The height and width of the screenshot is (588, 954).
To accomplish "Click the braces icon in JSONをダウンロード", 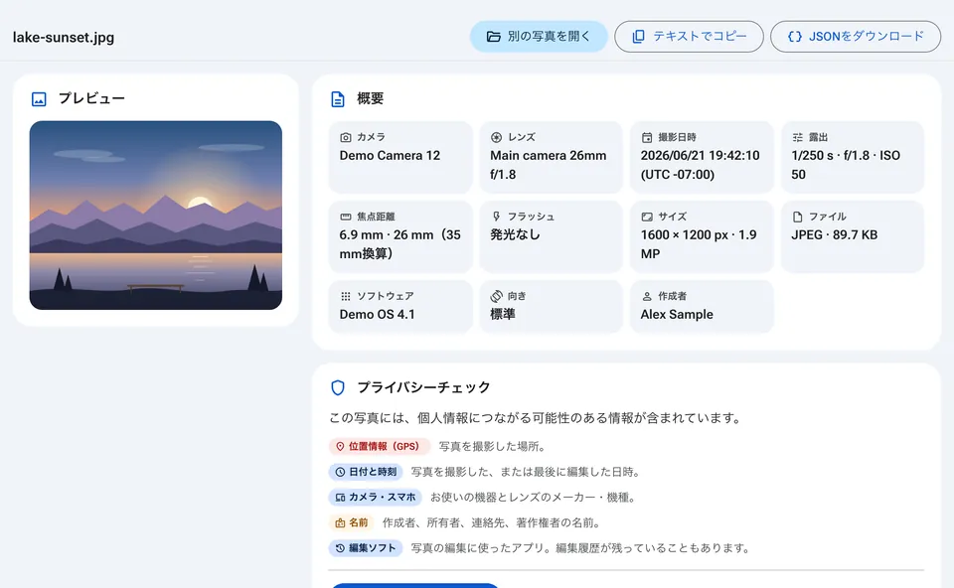I will 795,37.
